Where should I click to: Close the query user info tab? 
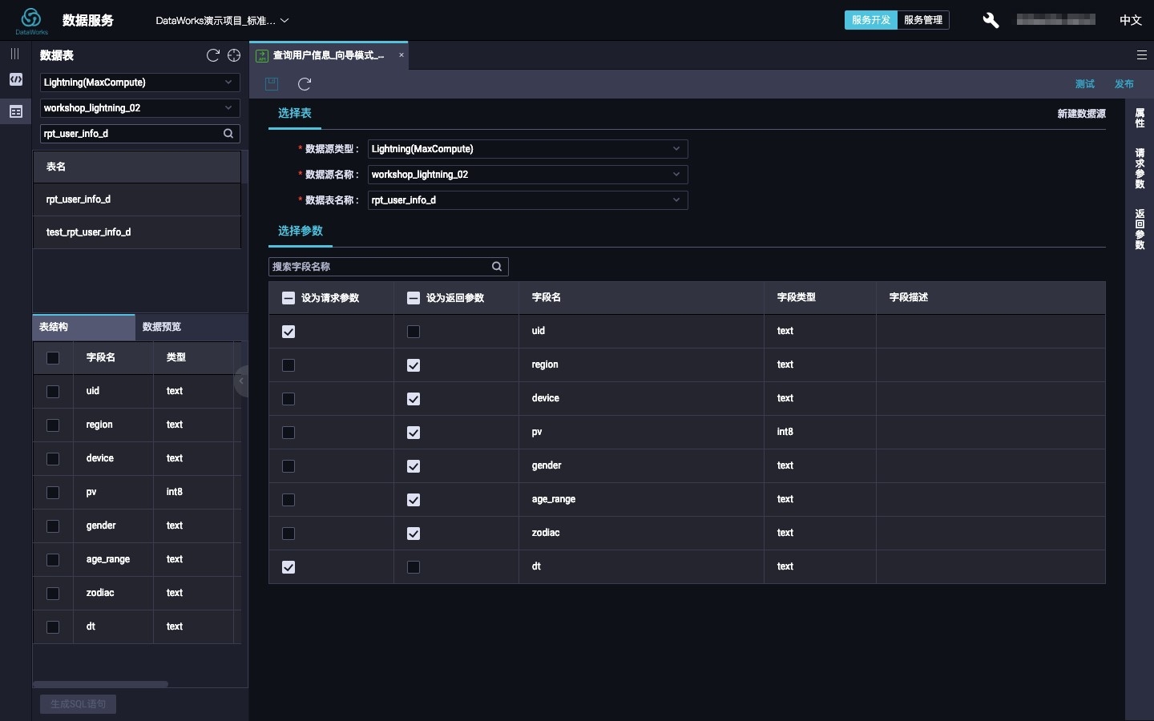(401, 55)
